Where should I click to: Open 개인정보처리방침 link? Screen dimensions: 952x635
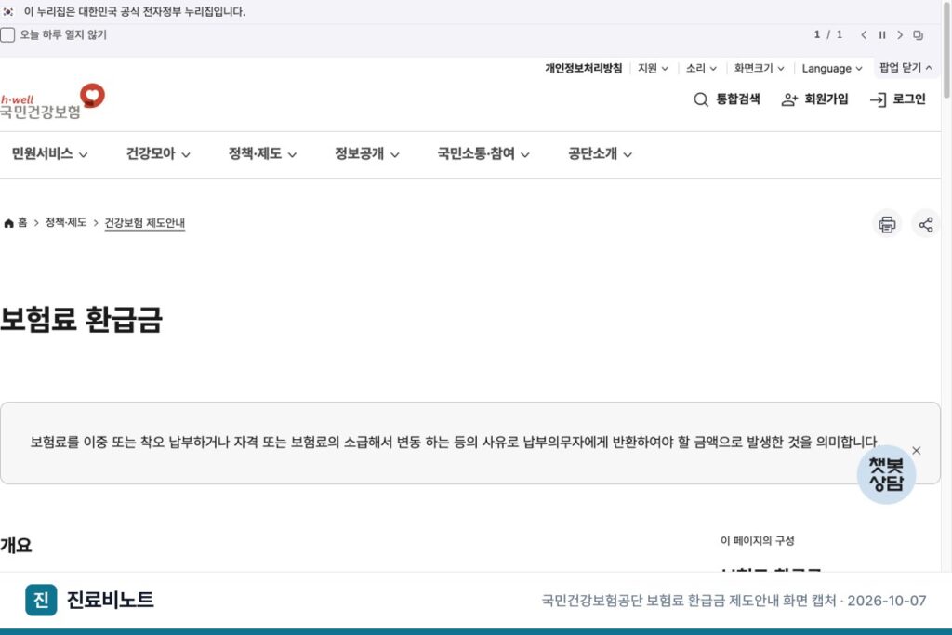584,68
